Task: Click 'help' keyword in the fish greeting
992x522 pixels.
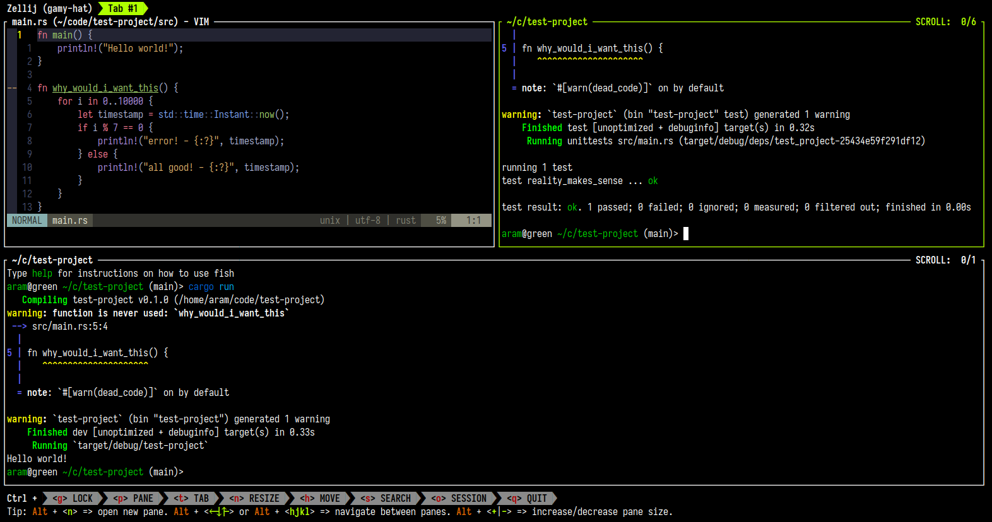Action: click(42, 273)
